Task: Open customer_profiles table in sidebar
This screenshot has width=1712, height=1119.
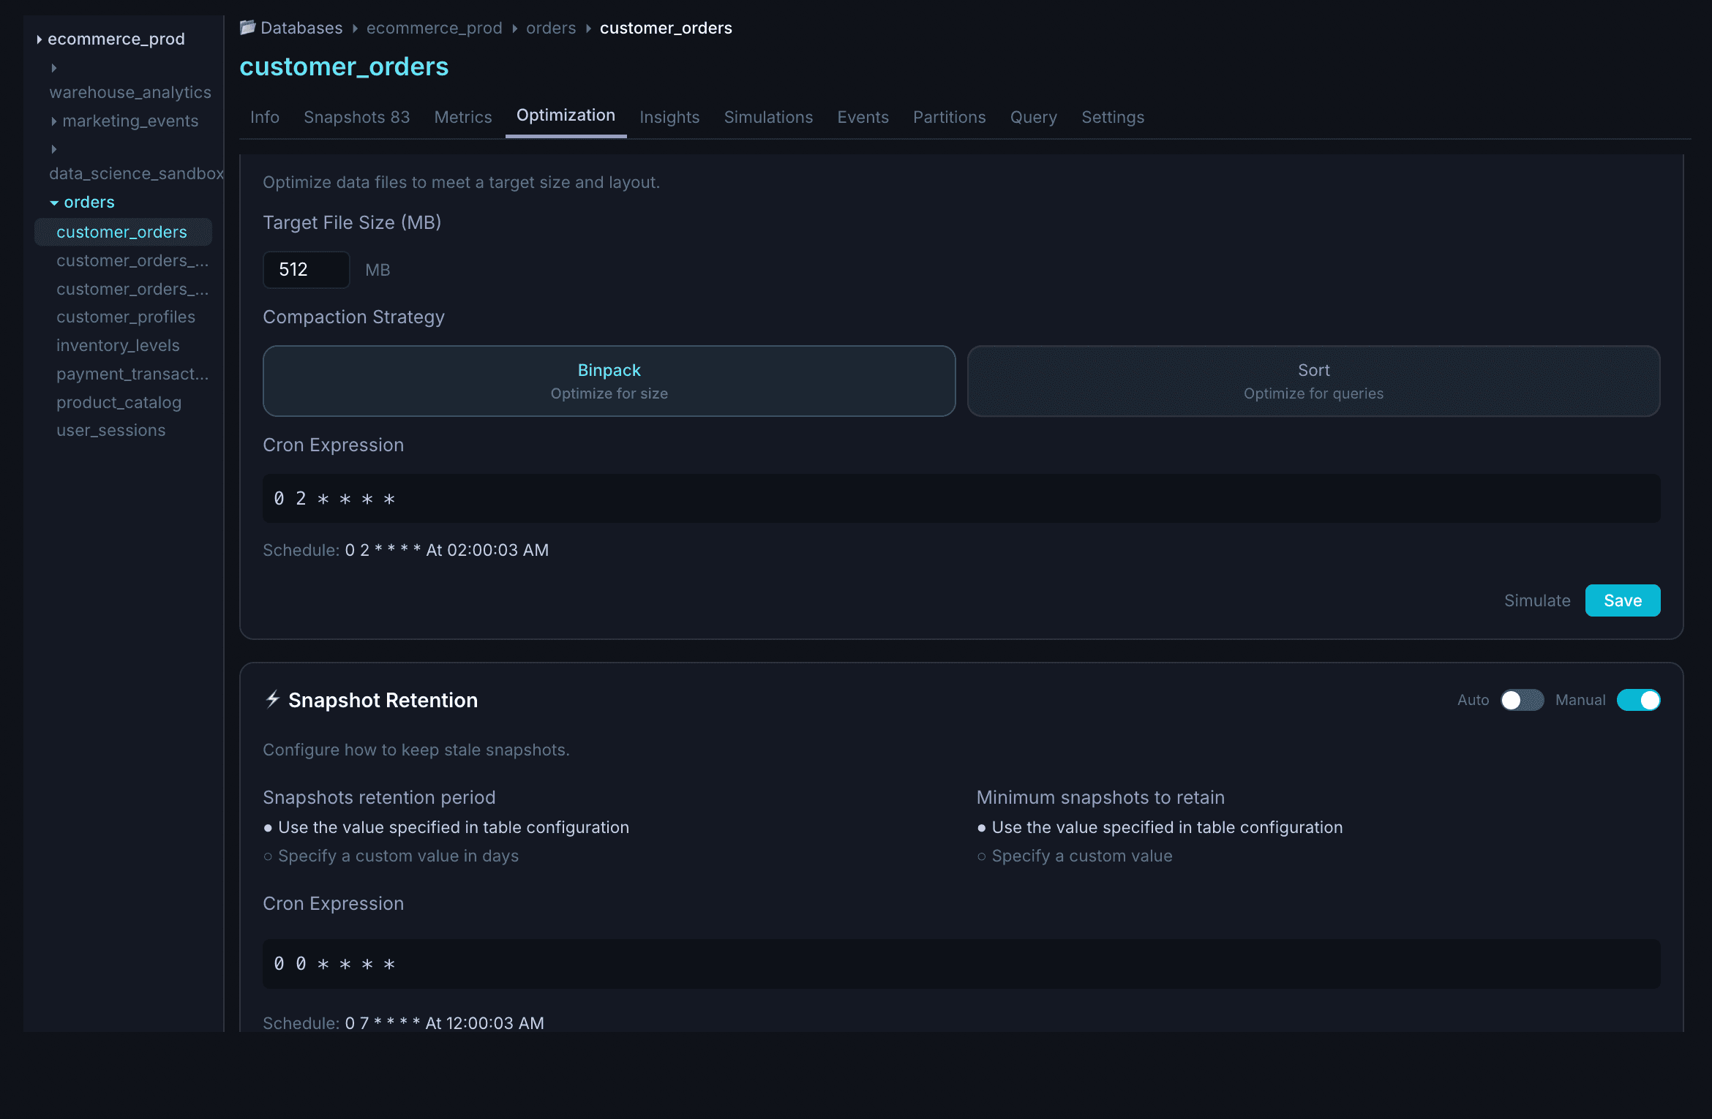Action: [126, 317]
